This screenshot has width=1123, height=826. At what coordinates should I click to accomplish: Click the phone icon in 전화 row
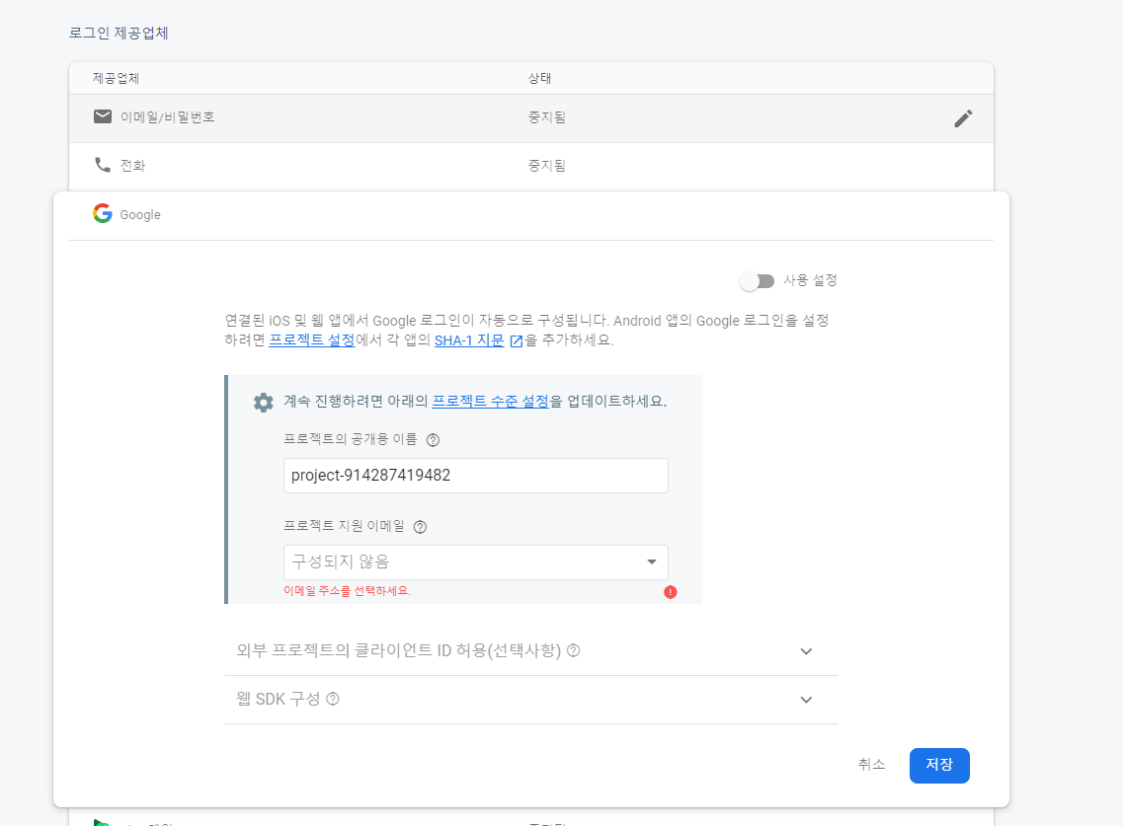coord(103,165)
